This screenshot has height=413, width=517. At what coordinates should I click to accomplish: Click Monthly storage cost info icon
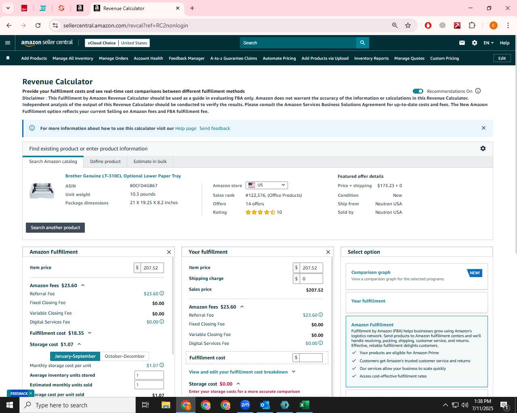tap(162, 365)
